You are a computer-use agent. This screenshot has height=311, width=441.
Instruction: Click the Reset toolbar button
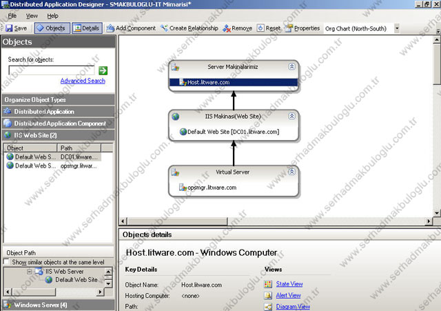(269, 28)
